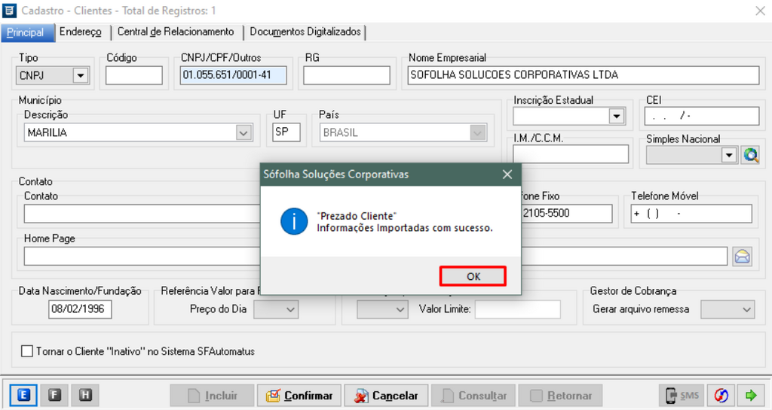Expand the Tipo CNPJ dropdown
Image resolution: width=772 pixels, height=410 pixels.
80,75
